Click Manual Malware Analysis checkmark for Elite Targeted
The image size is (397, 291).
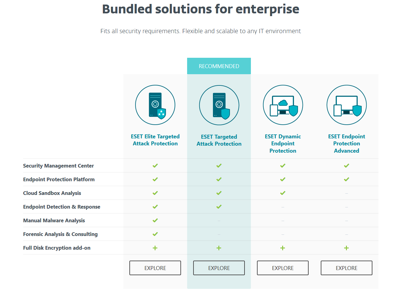click(155, 220)
